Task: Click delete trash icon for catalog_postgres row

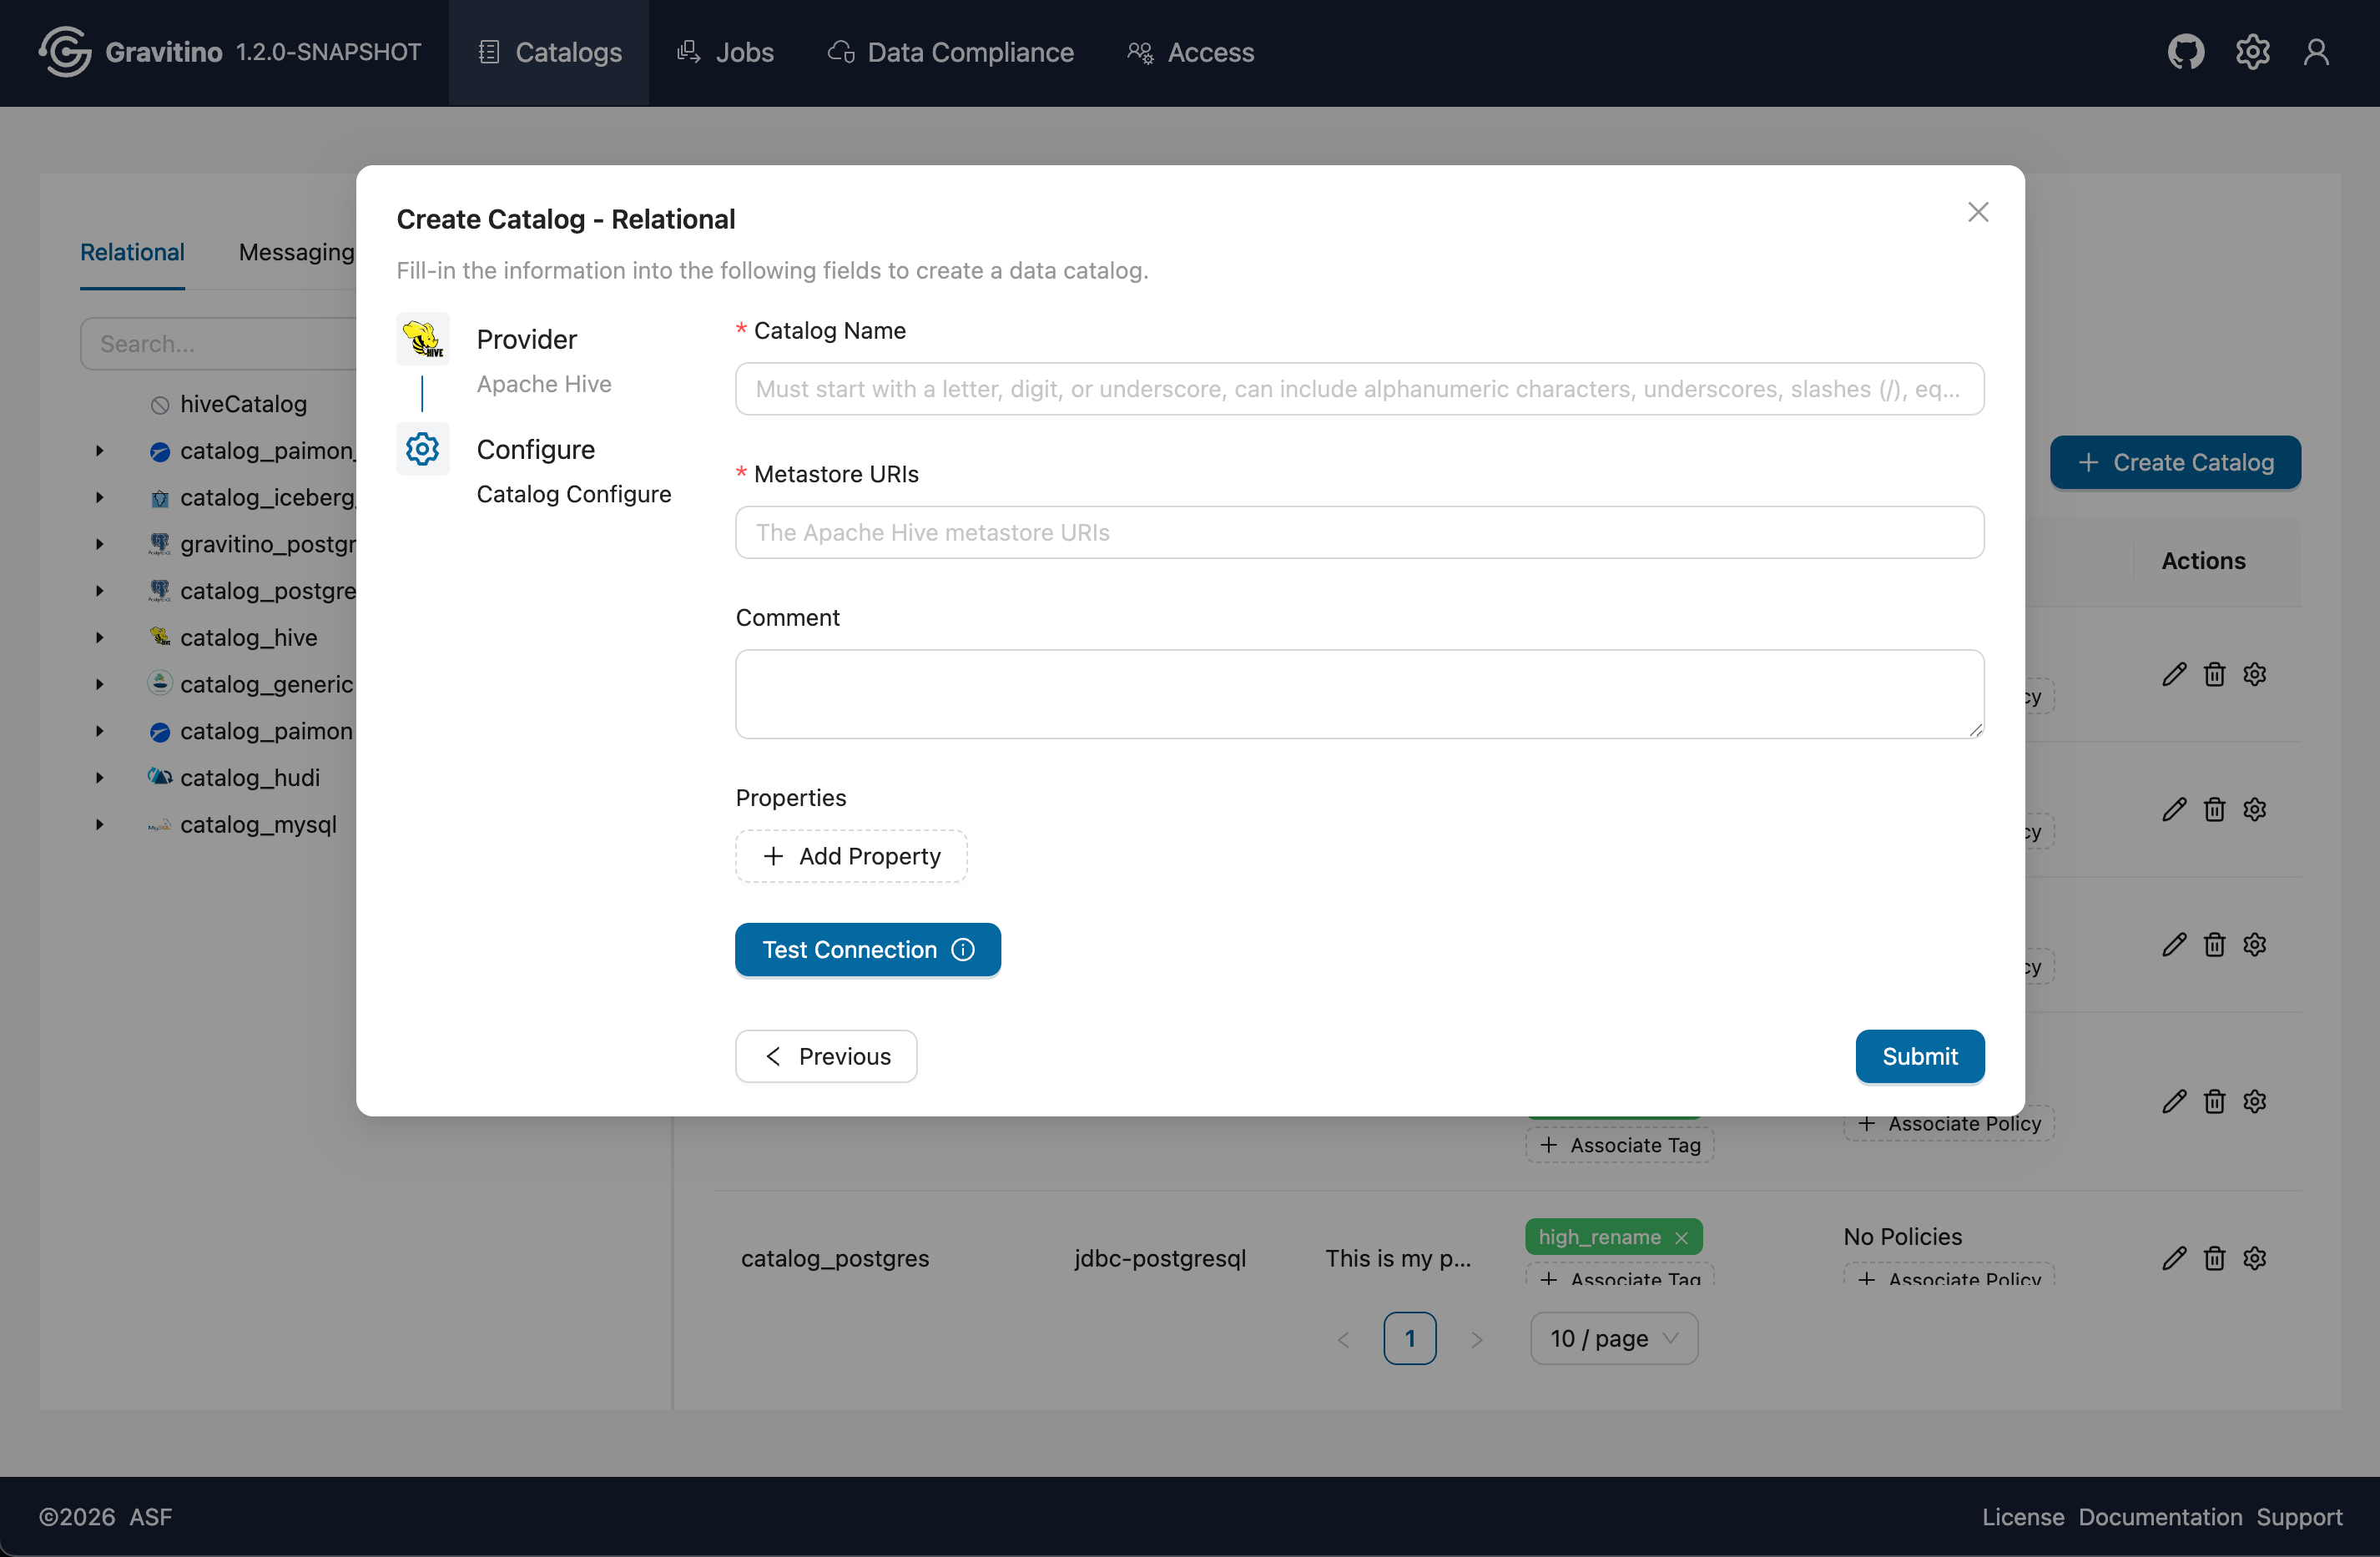Action: tap(2214, 1258)
